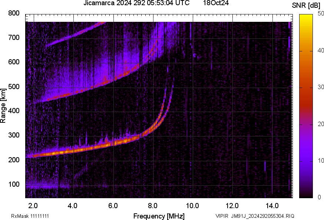Click the frequency tick label '2.0'
Screen dimensions: 324x220
[33, 206]
